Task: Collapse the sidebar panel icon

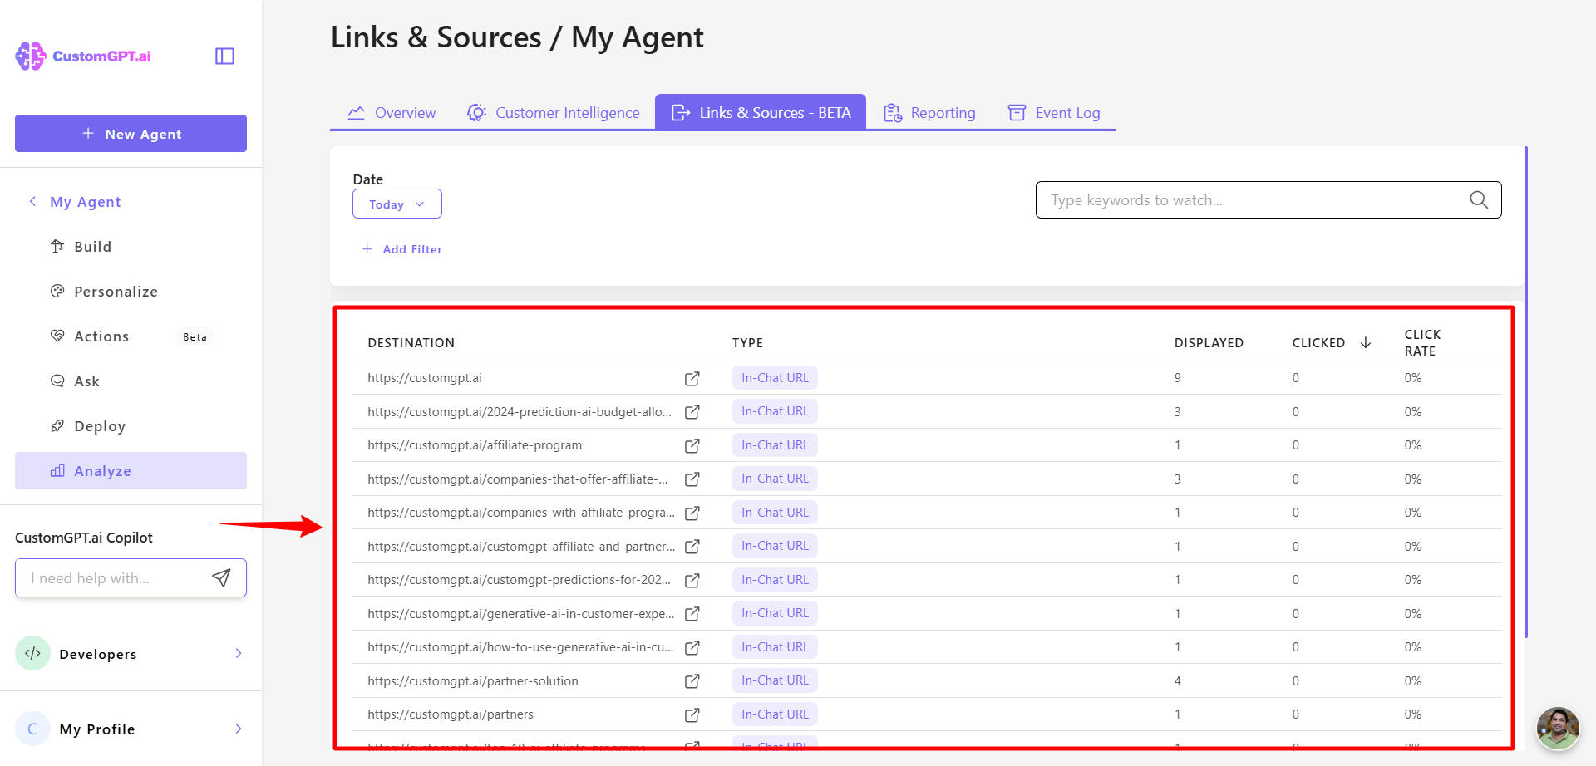Action: point(224,56)
